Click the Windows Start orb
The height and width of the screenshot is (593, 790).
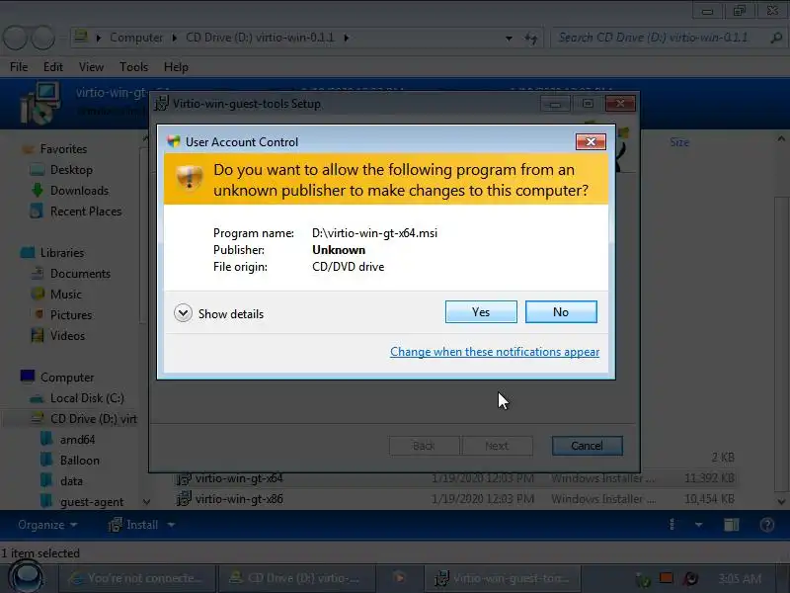point(26,576)
